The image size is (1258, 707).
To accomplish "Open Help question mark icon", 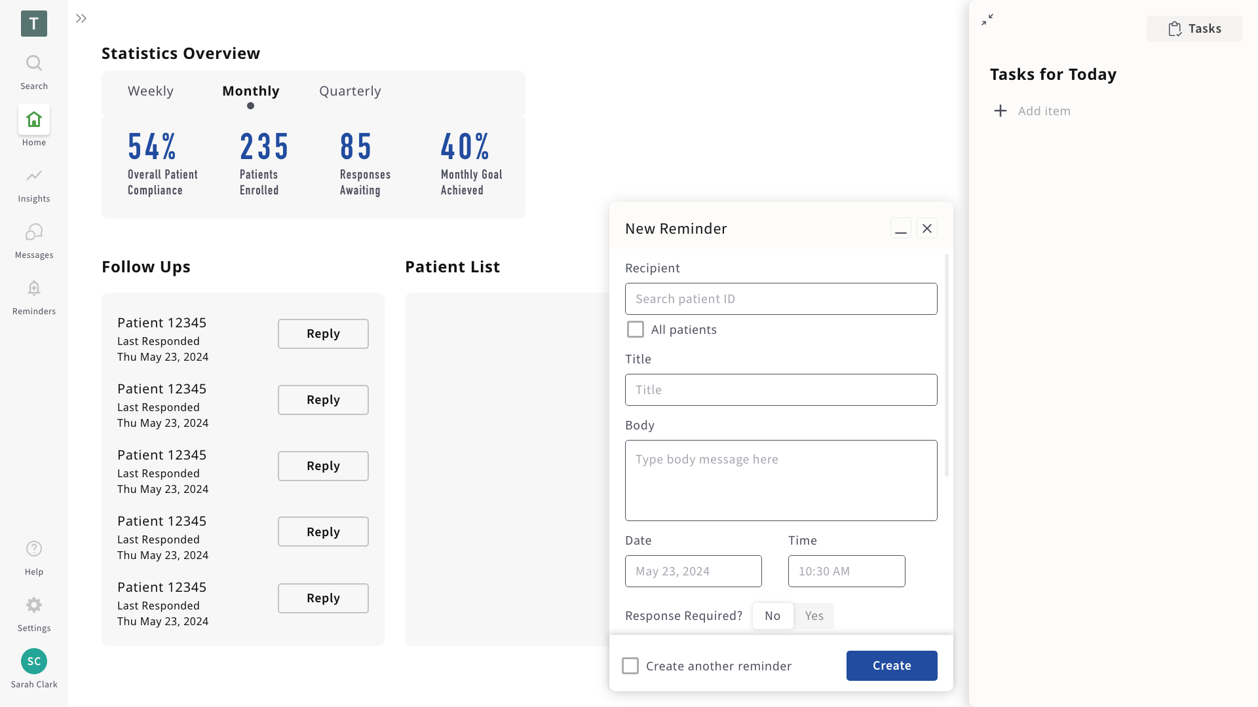I will tap(34, 549).
